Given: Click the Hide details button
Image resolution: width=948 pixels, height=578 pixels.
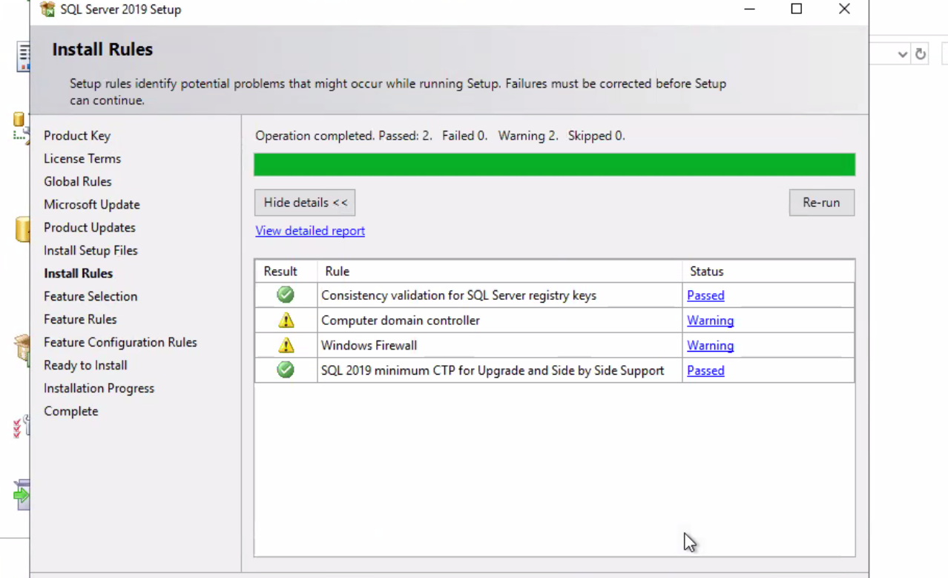Looking at the screenshot, I should tap(304, 202).
